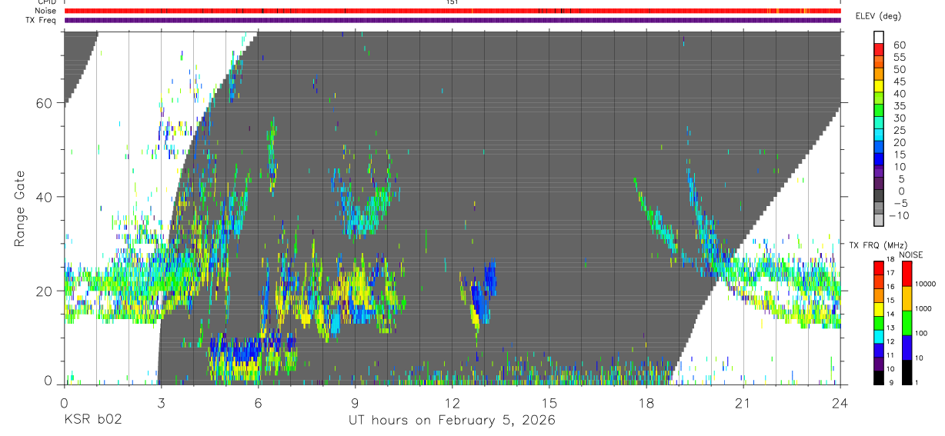The width and height of the screenshot is (945, 436).
Task: Click the red Noise strip above the plot
Action: 452,11
